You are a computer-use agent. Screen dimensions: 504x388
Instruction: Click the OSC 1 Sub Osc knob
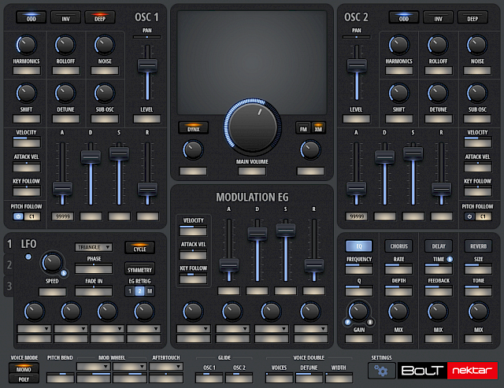coord(102,94)
